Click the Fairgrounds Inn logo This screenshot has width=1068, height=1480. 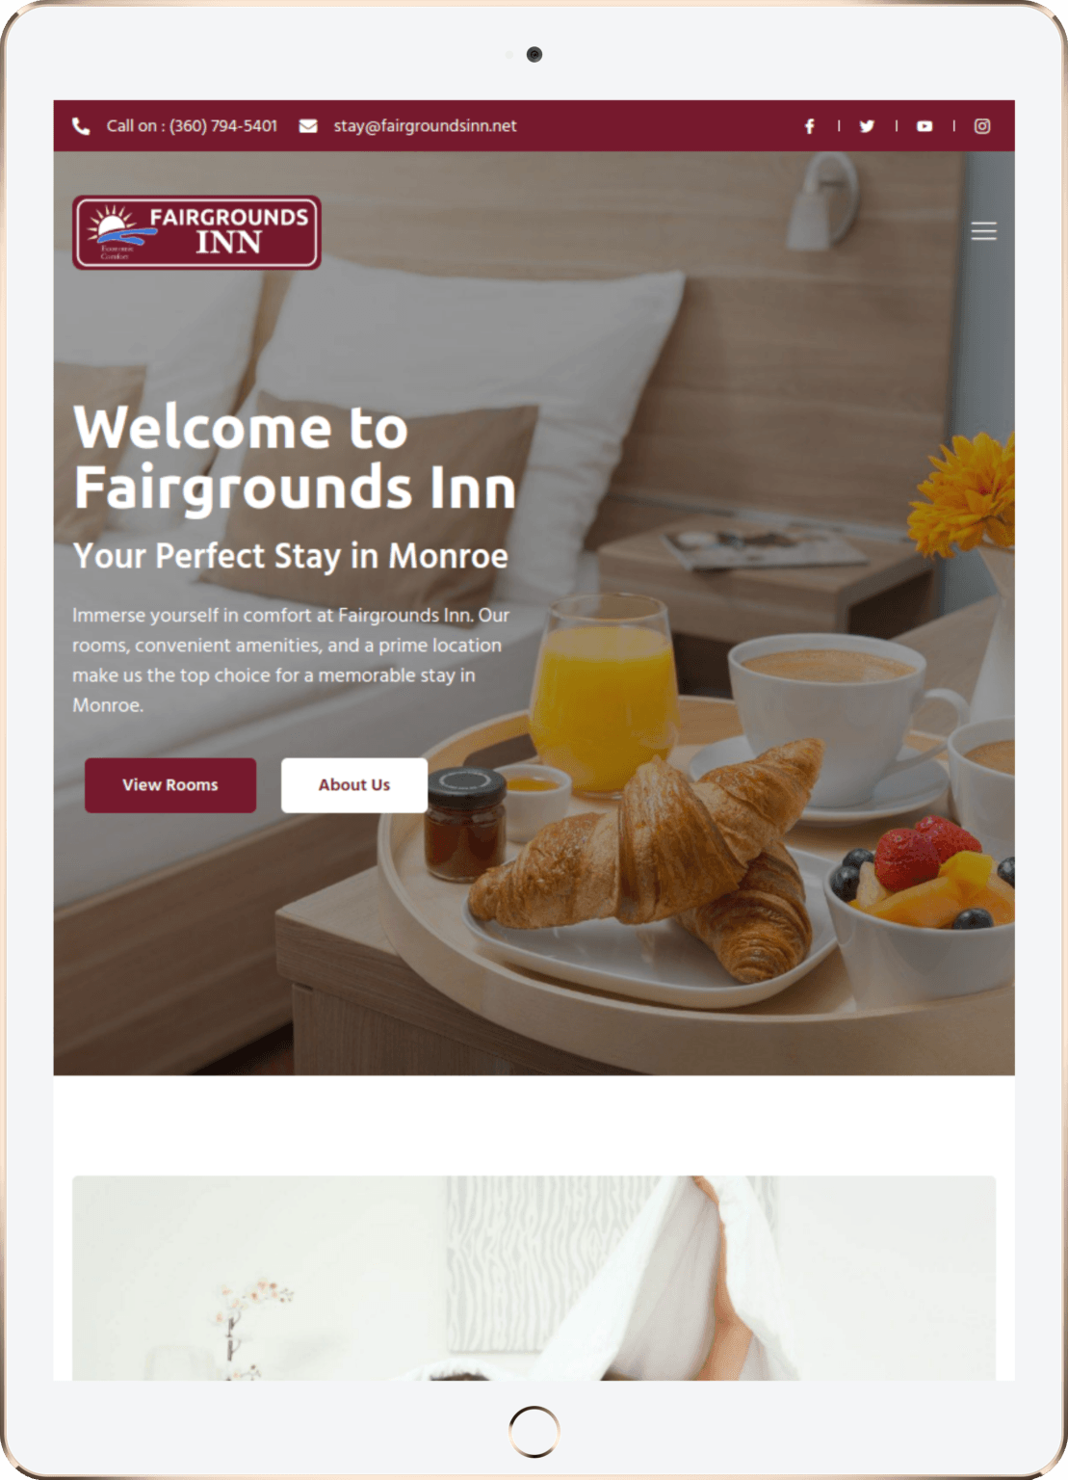(196, 232)
